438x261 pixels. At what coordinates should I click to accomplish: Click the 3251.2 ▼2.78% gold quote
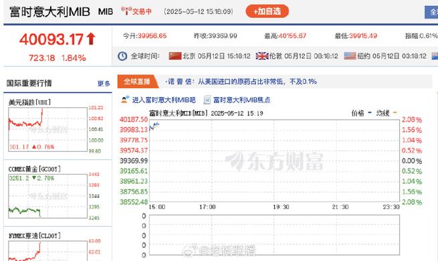click(x=32, y=178)
